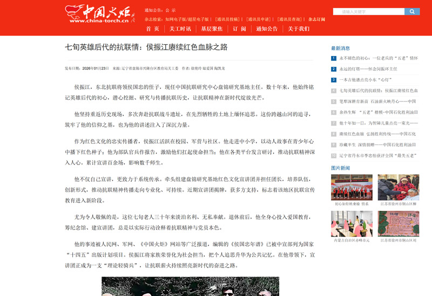
Task: Open news item 永远的灯塔——怀念闵振环主任
Action: 368,69
